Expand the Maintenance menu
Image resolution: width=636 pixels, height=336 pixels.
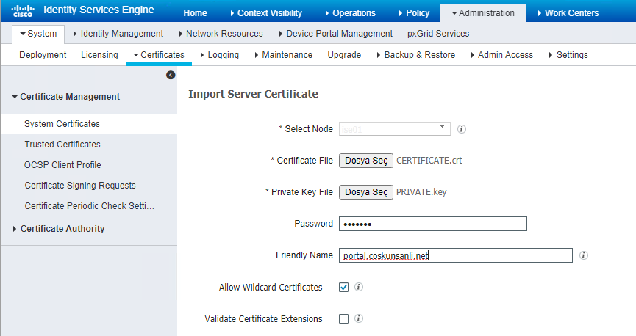pos(283,54)
